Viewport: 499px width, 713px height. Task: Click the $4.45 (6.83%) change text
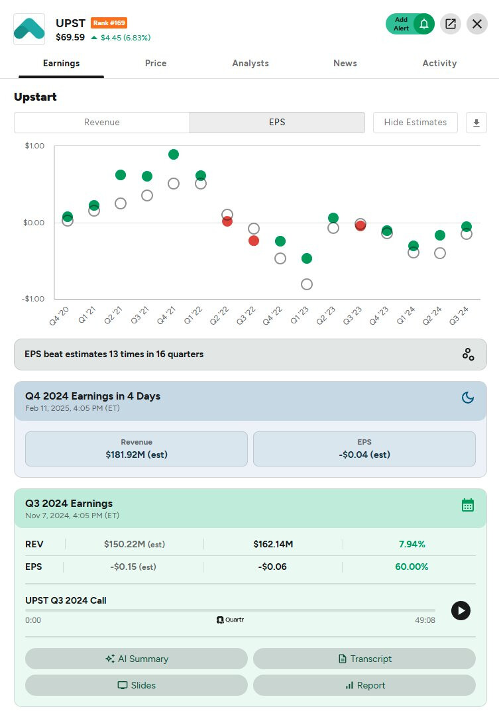[x=125, y=38]
